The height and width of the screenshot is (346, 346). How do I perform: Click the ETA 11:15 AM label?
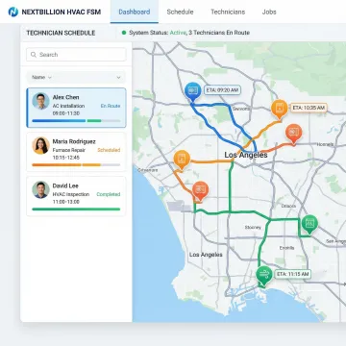point(293,274)
